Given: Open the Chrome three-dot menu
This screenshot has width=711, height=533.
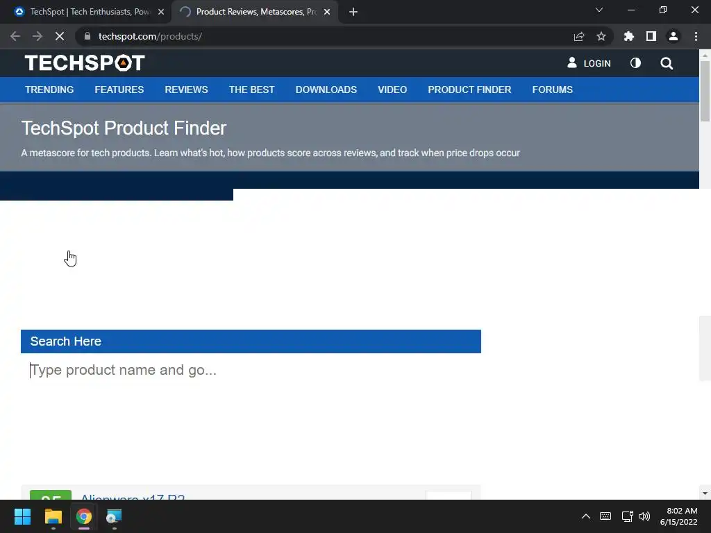Looking at the screenshot, I should (x=696, y=36).
